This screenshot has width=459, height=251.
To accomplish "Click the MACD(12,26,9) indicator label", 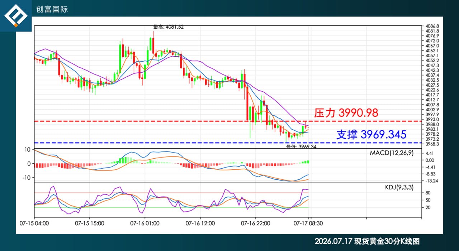I will point(392,153).
